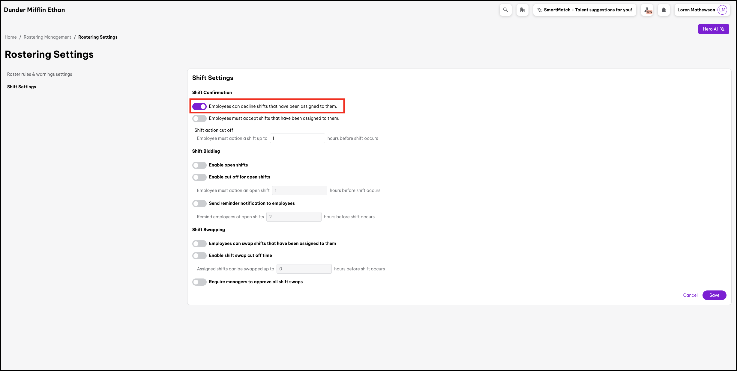Open Roster rules & warnings settings
The width and height of the screenshot is (737, 371).
pos(40,74)
